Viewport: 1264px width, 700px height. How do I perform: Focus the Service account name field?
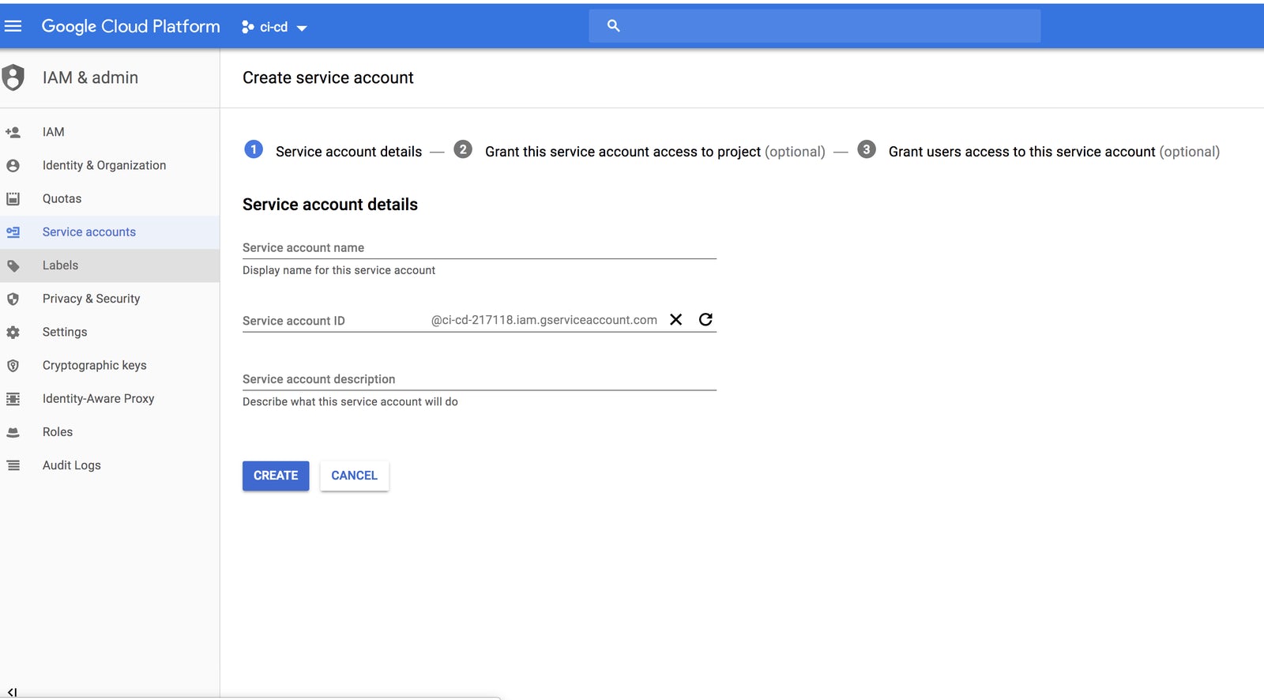[x=480, y=247]
